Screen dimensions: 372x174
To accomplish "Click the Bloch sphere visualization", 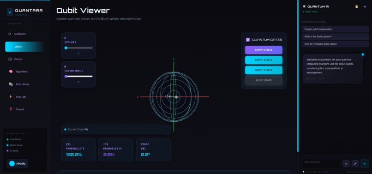I will (174, 96).
